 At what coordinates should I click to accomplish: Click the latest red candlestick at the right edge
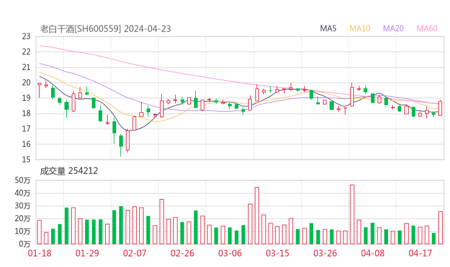[440, 108]
